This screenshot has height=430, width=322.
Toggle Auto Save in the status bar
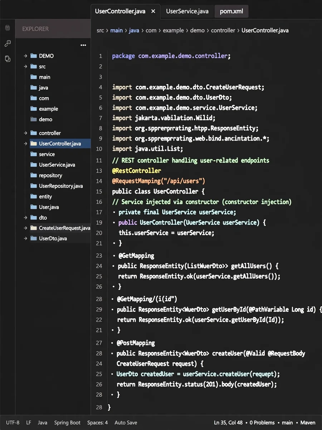[126, 422]
